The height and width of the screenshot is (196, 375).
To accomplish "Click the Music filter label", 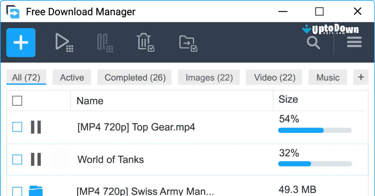I will 327,77.
